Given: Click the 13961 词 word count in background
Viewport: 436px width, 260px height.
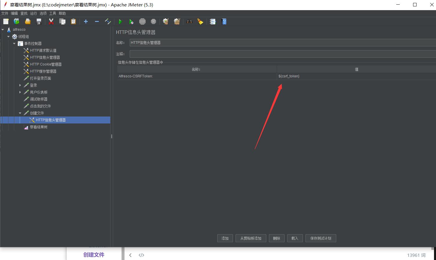Looking at the screenshot, I should coord(416,255).
